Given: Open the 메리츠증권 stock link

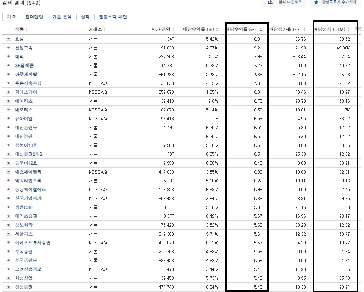Looking at the screenshot, I should pyautogui.click(x=26, y=216).
